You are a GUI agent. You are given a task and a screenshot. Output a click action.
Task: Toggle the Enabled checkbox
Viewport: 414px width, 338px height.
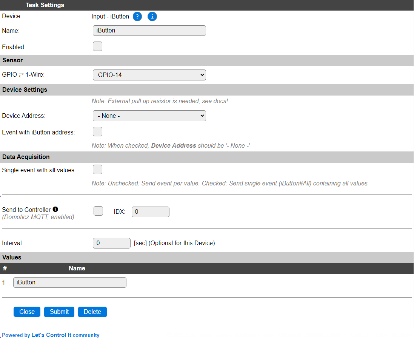coord(97,46)
